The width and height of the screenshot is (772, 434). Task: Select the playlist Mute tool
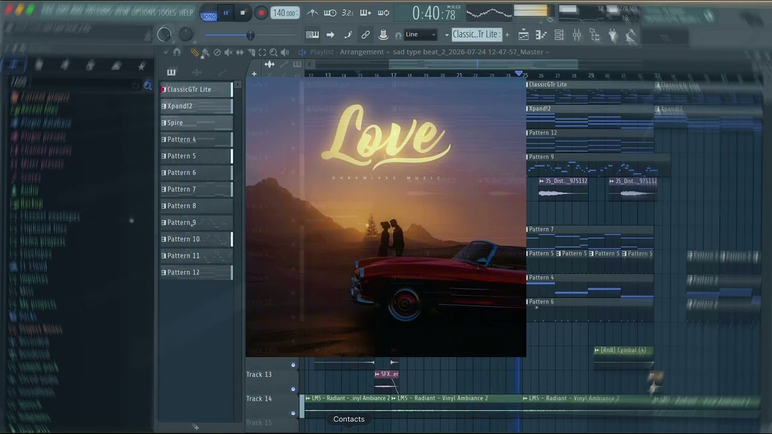point(229,52)
